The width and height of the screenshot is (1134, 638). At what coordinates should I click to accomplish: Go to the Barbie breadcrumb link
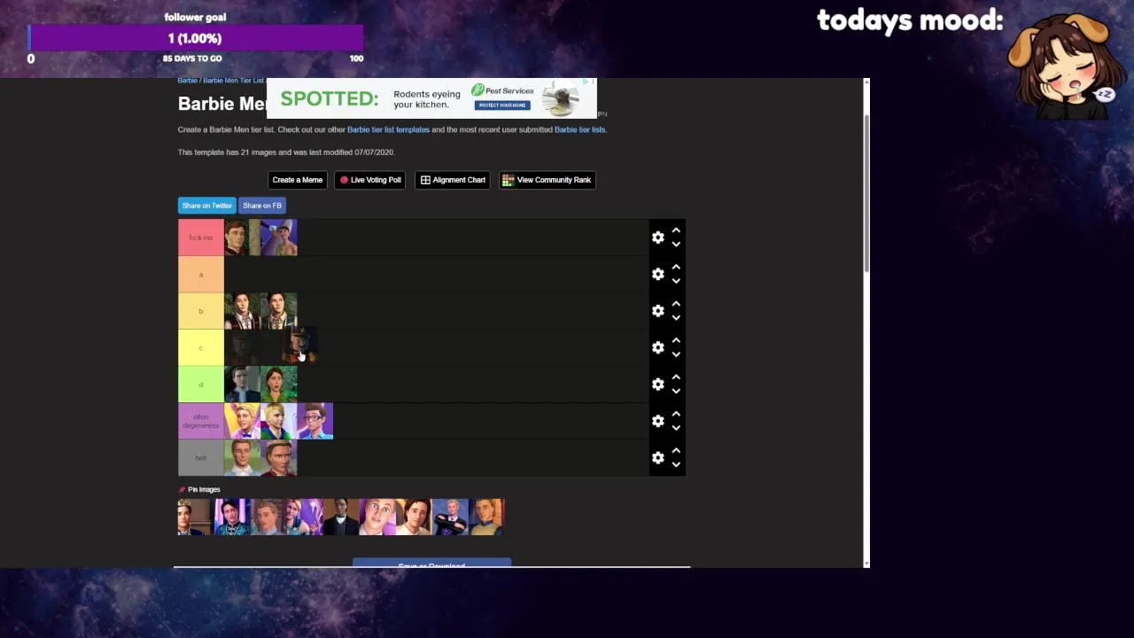click(x=187, y=81)
